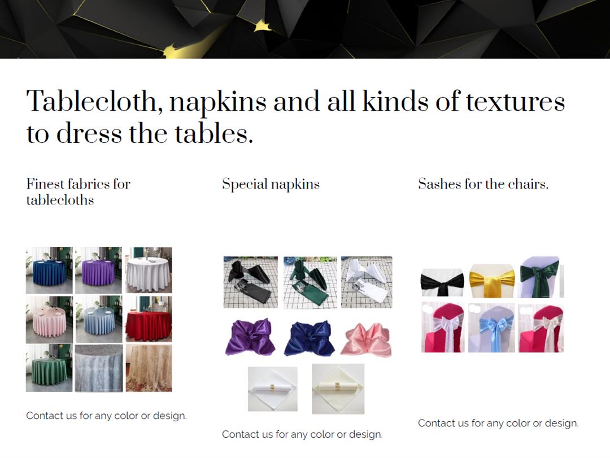610x458 pixels.
Task: Open the red tablecloth picture
Action: 149,319
